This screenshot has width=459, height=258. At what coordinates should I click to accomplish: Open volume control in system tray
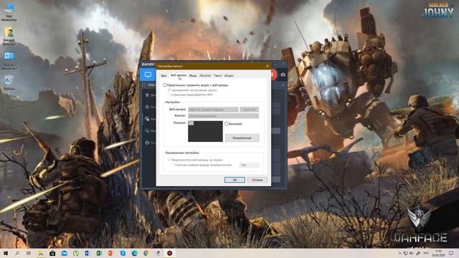411,253
